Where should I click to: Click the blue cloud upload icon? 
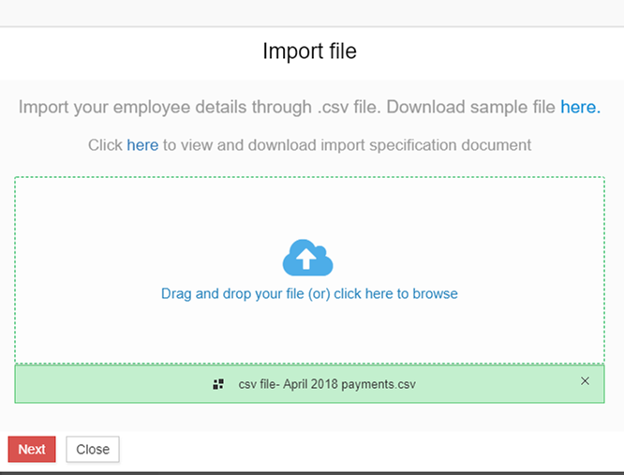click(308, 258)
